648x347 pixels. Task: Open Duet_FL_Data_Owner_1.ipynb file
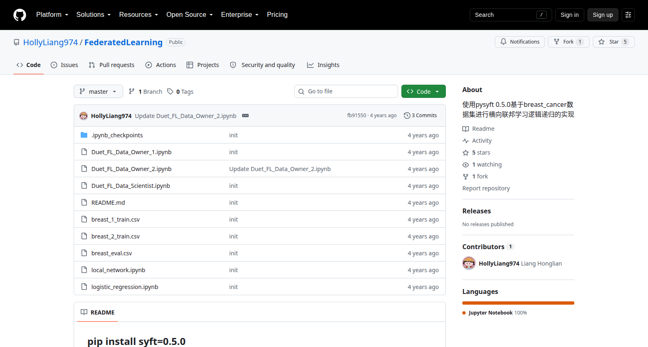(131, 152)
